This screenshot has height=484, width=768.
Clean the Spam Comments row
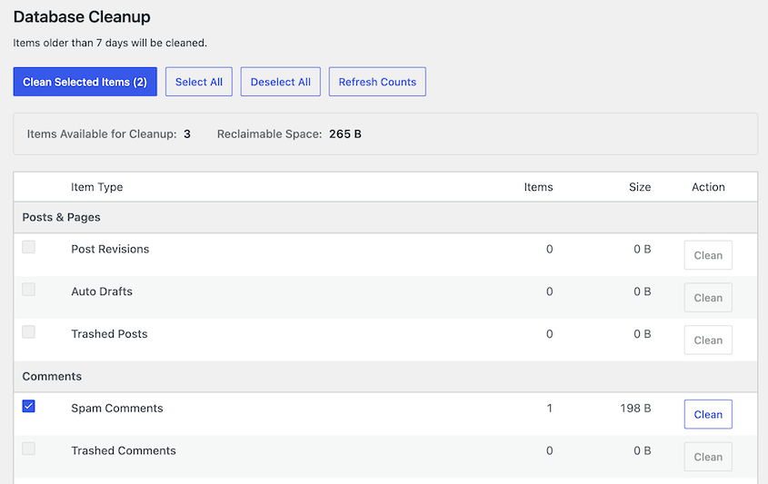(708, 414)
